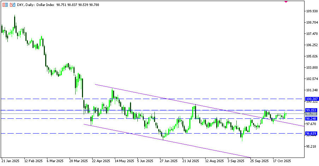Viewport: 319px width, 166px height.
Task: Select the 100.387 blue price level label
Action: [311, 99]
